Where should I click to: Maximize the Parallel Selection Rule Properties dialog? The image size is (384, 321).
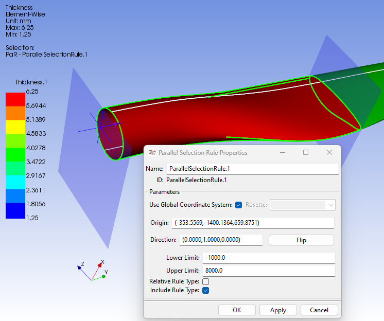[306, 153]
